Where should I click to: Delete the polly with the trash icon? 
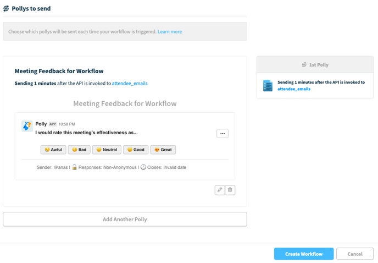pos(230,190)
